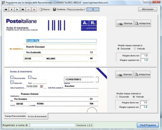
Task: Create a new record with Nuova
Action: (x=44, y=9)
